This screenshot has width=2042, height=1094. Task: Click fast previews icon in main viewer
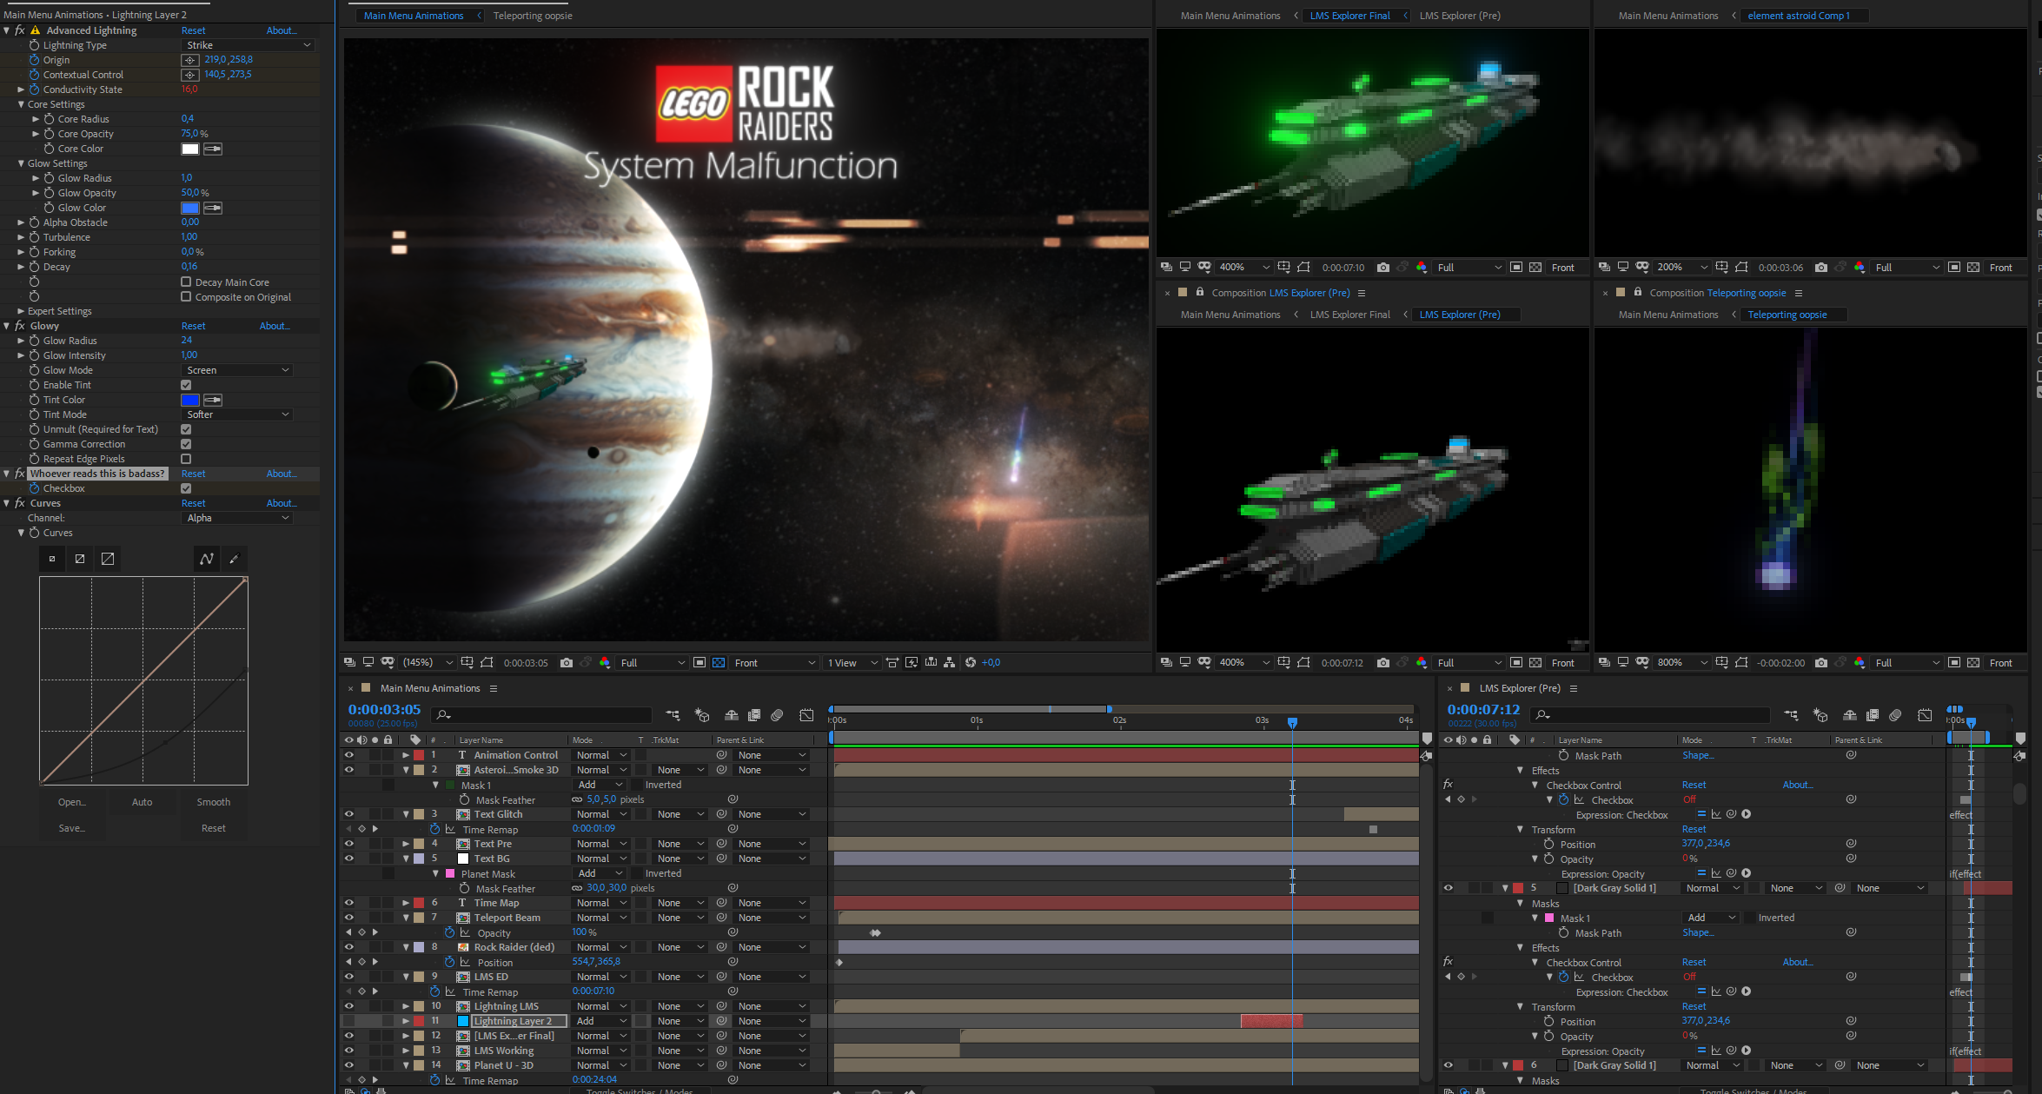coord(912,663)
